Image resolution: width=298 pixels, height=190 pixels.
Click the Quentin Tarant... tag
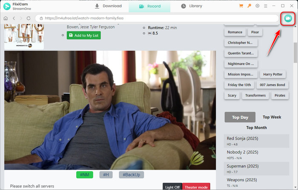[x=241, y=53]
